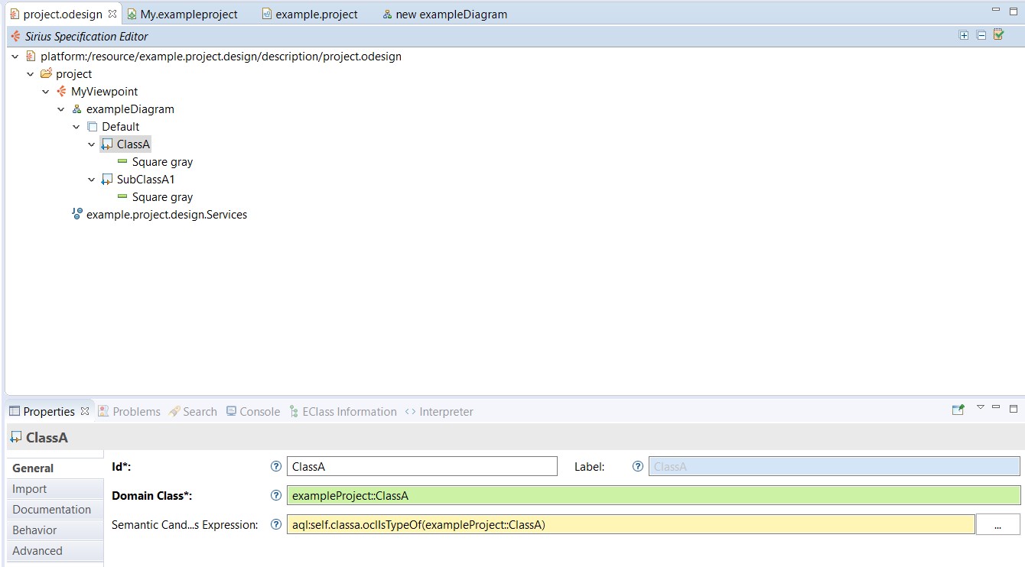
Task: Click the Collapse All icon in the editor toolbar
Action: point(981,35)
